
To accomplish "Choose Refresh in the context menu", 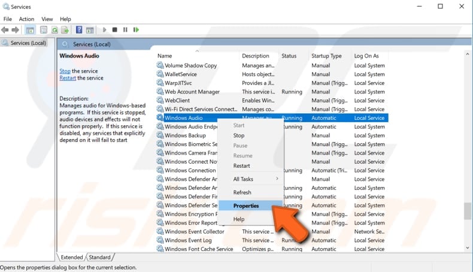I will click(250, 192).
